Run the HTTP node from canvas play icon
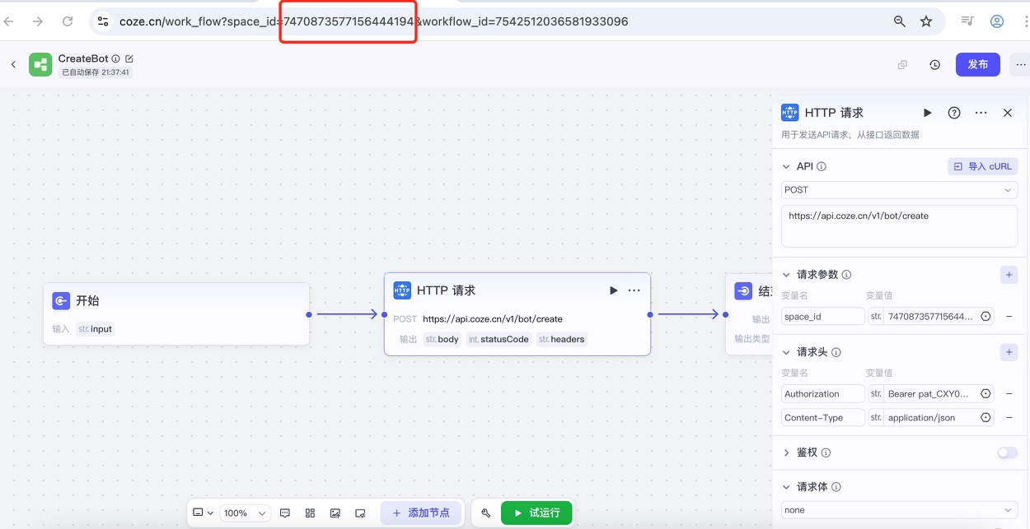The height and width of the screenshot is (529, 1030). (613, 290)
